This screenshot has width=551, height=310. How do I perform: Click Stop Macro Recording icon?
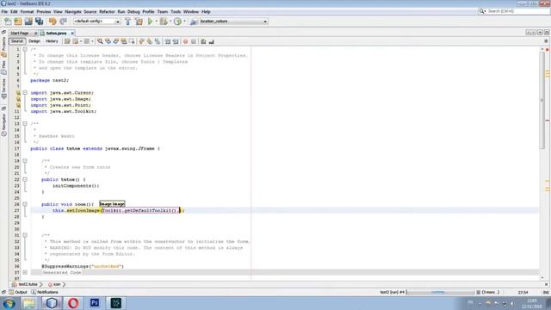[193, 41]
